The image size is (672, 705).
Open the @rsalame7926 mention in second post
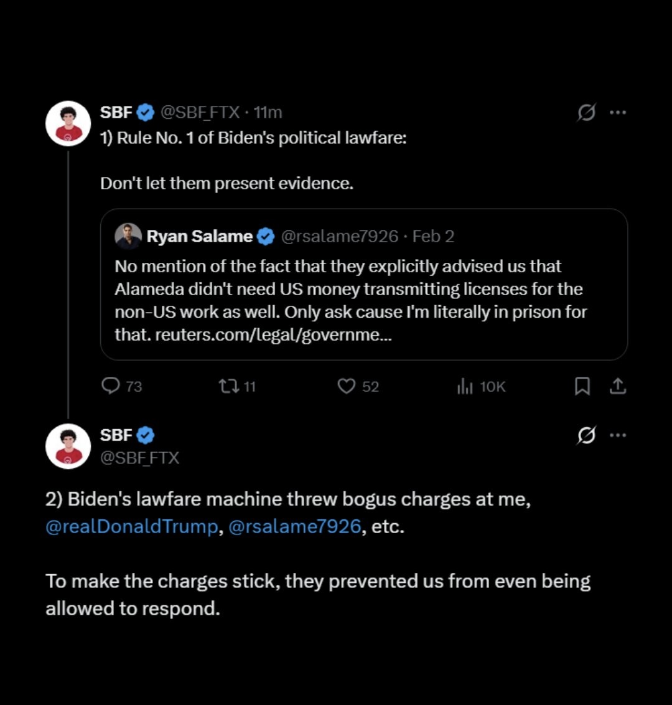pyautogui.click(x=295, y=527)
